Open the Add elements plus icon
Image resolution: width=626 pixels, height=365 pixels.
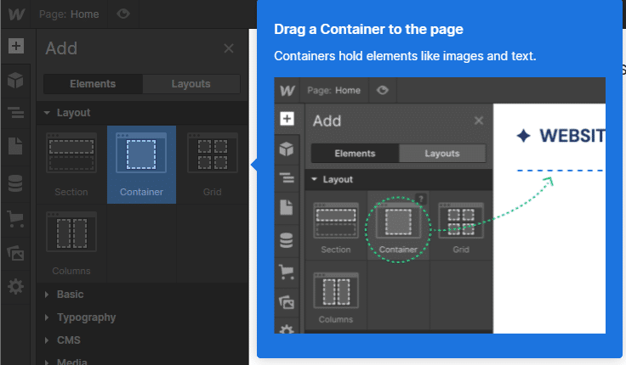click(15, 47)
